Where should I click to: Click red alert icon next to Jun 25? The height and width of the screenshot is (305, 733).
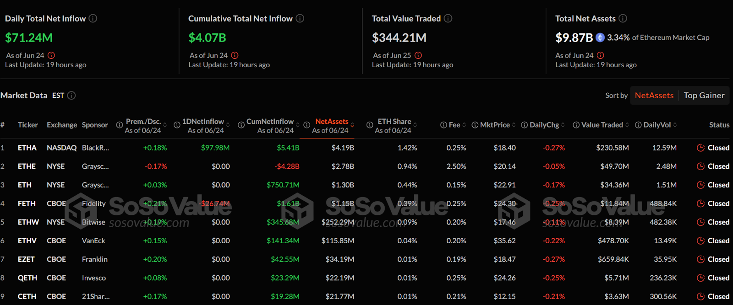[418, 55]
